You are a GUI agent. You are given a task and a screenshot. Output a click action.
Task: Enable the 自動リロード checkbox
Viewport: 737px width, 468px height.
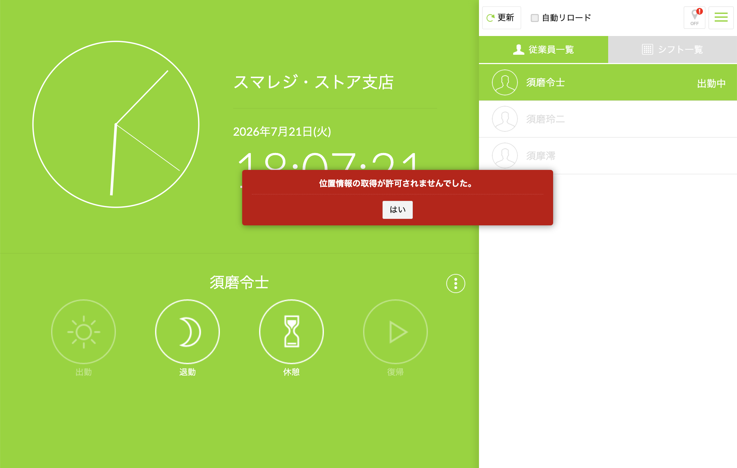point(535,18)
